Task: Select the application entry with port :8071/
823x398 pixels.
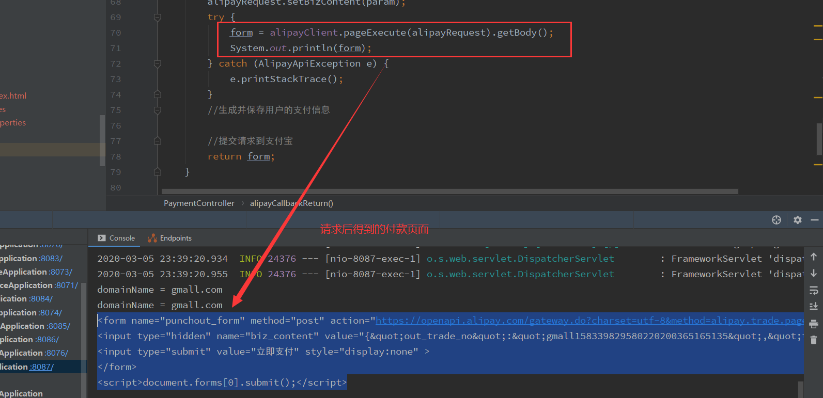Action: (x=39, y=285)
